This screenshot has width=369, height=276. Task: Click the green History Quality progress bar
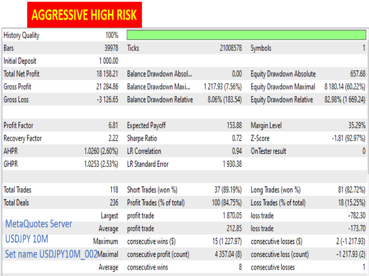tap(246, 35)
